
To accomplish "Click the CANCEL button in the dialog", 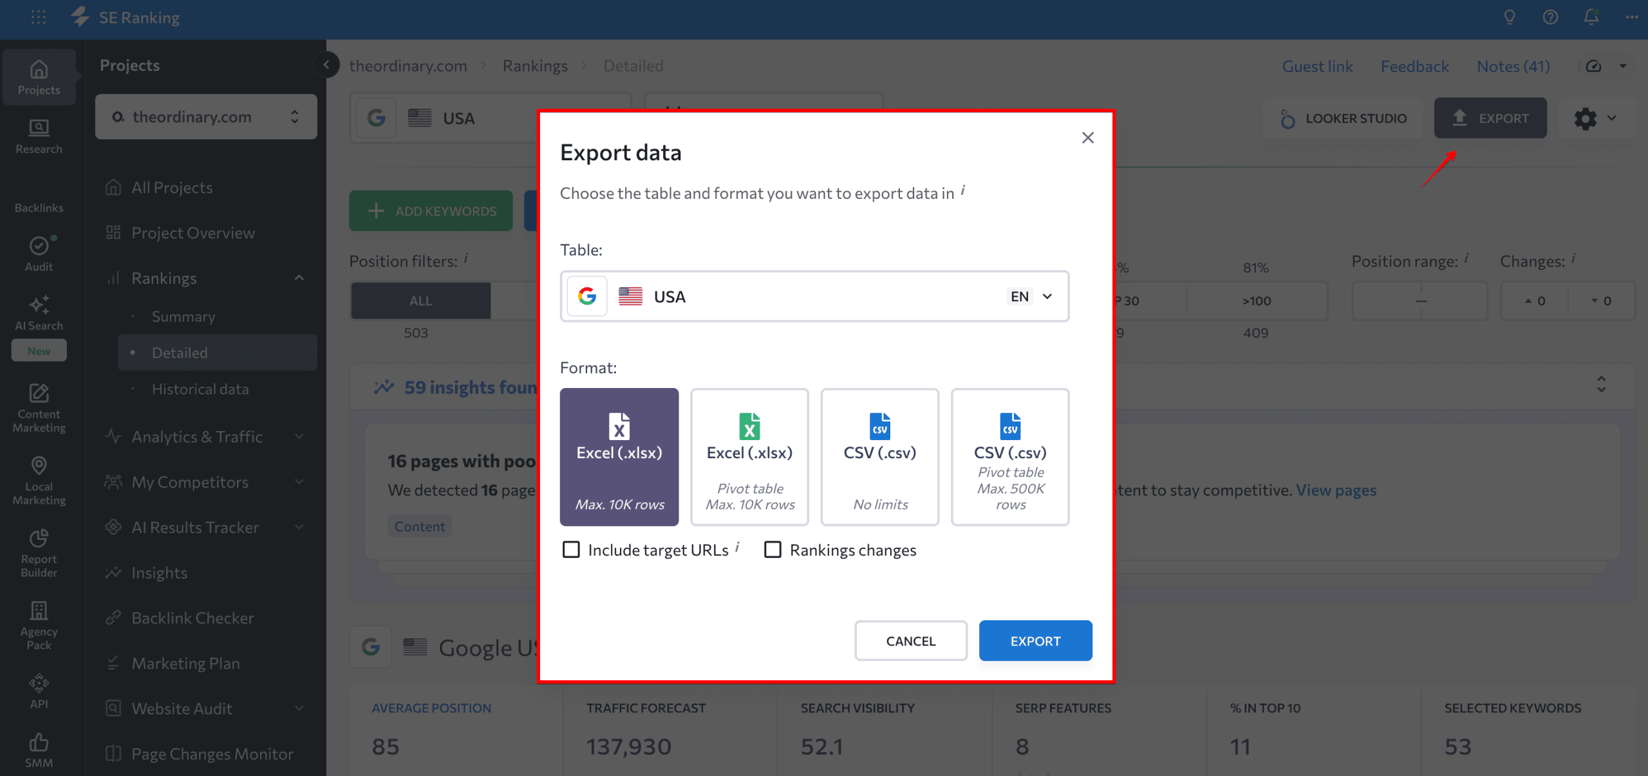I will (x=911, y=640).
